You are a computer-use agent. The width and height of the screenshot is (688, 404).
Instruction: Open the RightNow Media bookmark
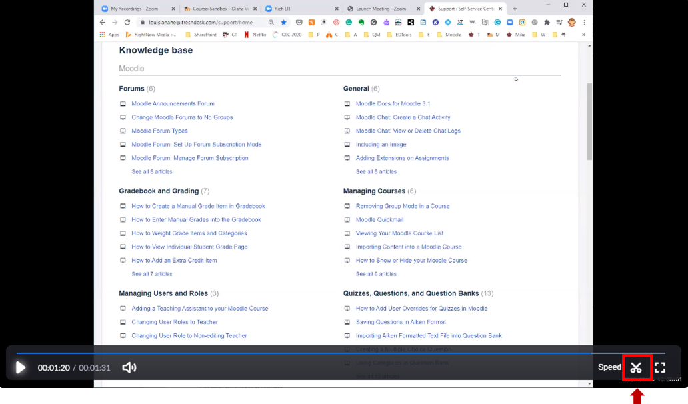[x=151, y=35]
